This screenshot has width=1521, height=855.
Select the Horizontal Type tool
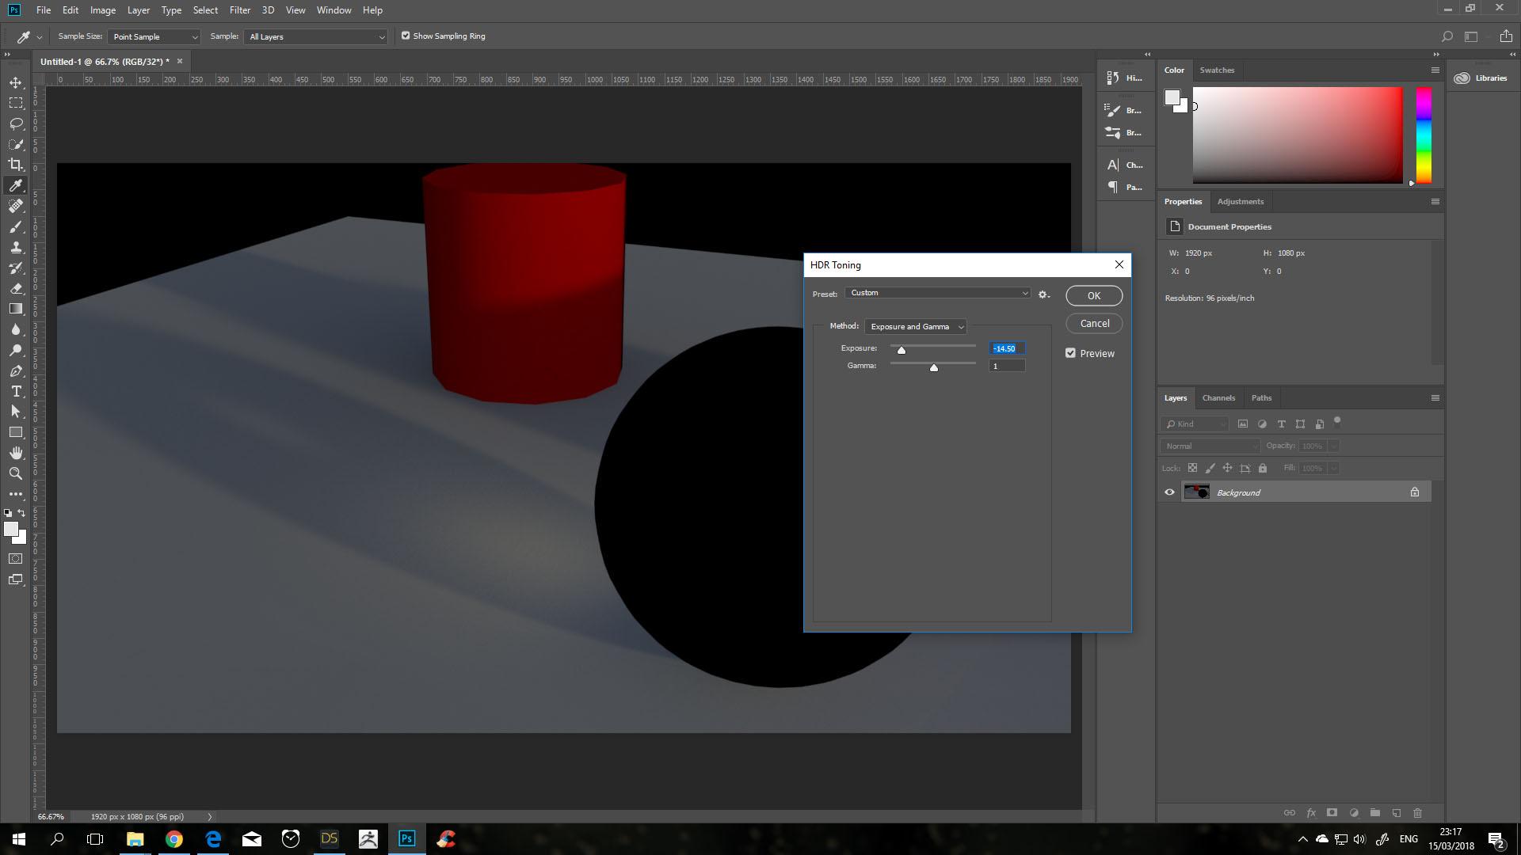coord(16,391)
